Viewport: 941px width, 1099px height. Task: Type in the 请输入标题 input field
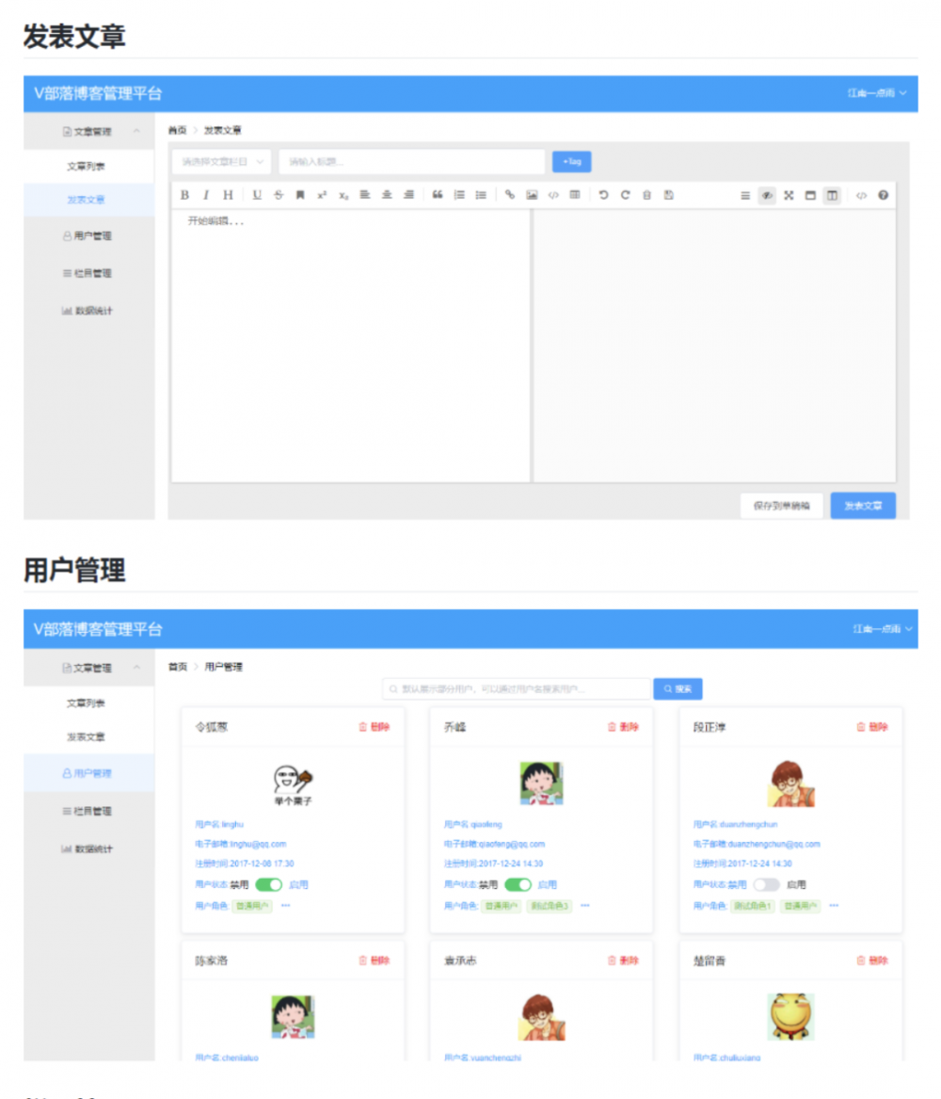pyautogui.click(x=409, y=161)
